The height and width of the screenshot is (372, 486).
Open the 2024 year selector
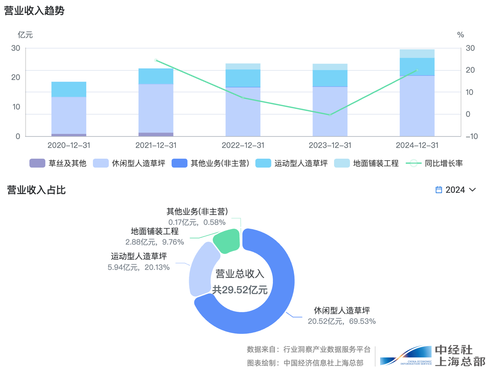[455, 190]
